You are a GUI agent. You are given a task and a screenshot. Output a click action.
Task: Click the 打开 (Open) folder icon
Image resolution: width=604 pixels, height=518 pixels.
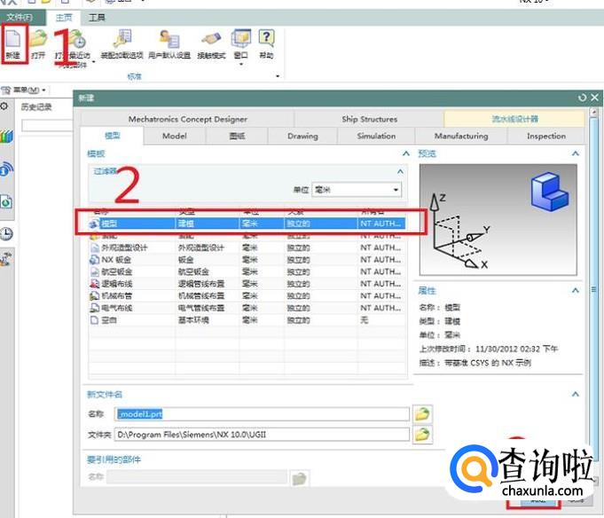(38, 42)
